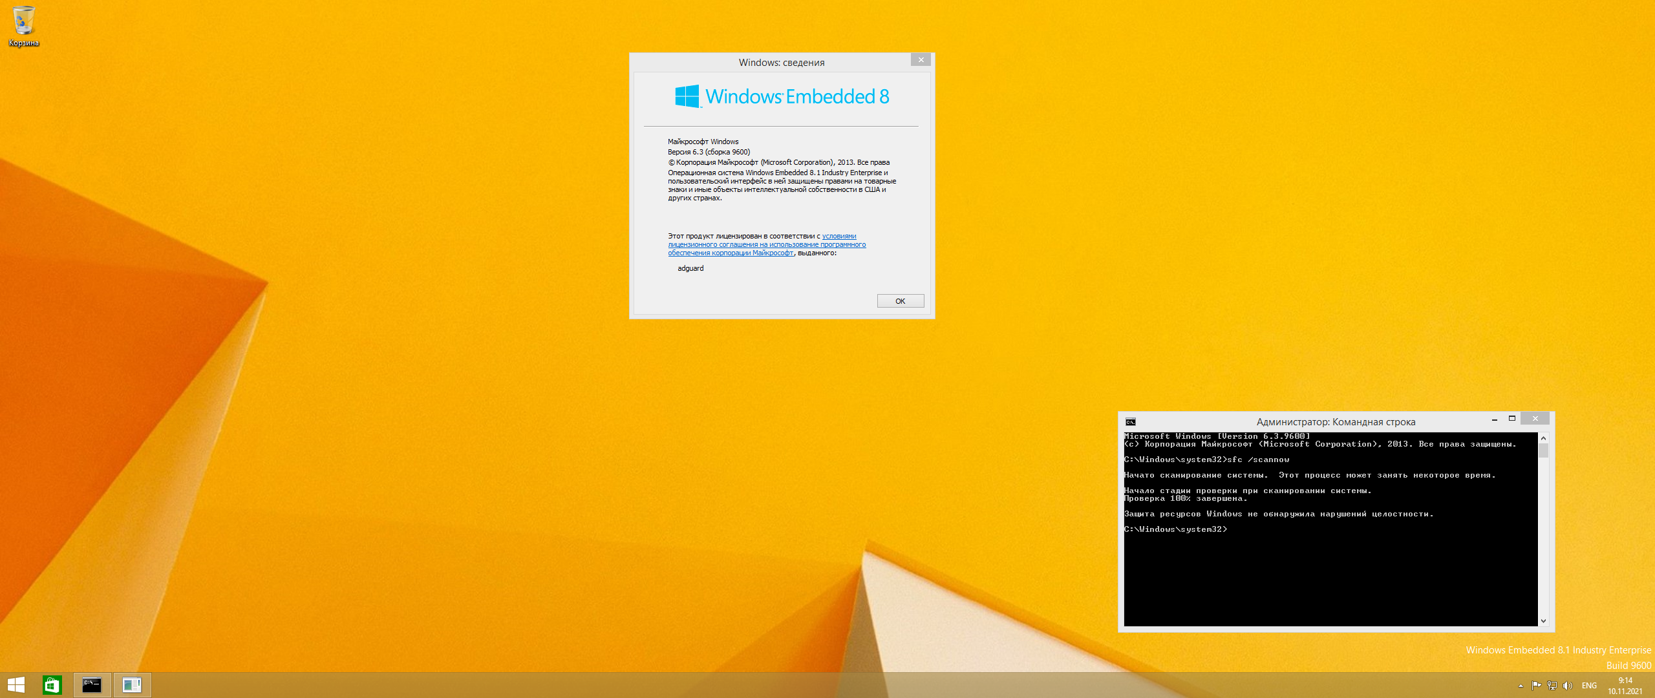Minimize the Command Prompt window
The height and width of the screenshot is (698, 1655).
pyautogui.click(x=1495, y=419)
